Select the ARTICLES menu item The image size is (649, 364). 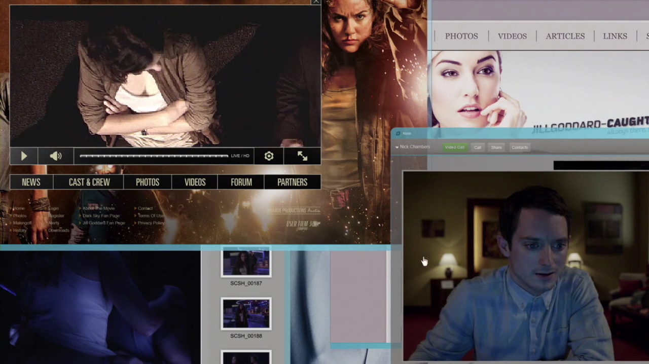565,36
